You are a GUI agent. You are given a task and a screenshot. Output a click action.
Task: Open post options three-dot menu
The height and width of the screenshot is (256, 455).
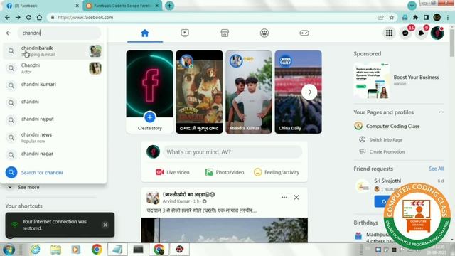click(x=284, y=198)
